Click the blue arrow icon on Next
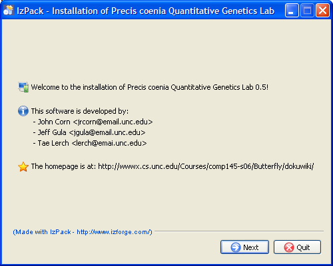Image resolution: width=333 pixels, height=266 pixels. coord(236,247)
